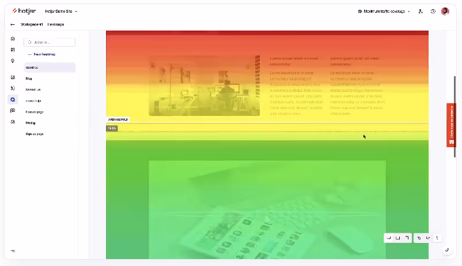Click the scroll percentage badge on heatmap
This screenshot has width=462, height=266.
tap(112, 128)
